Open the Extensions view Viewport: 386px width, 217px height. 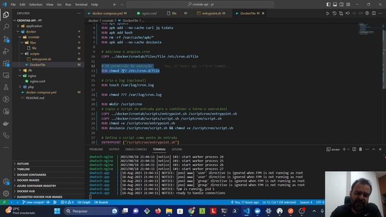pos(6,63)
